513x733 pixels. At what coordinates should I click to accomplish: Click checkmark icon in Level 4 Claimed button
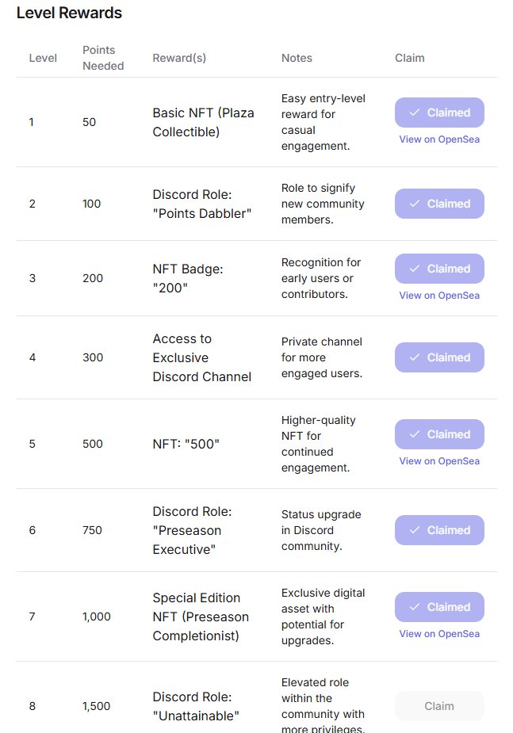pos(415,357)
